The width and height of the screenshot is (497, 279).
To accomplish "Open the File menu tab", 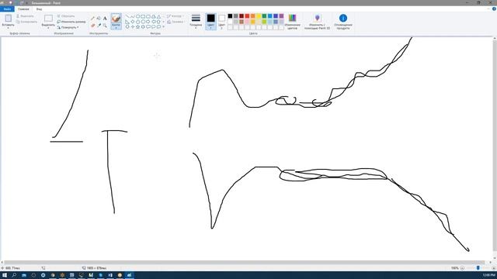I will pyautogui.click(x=7, y=9).
